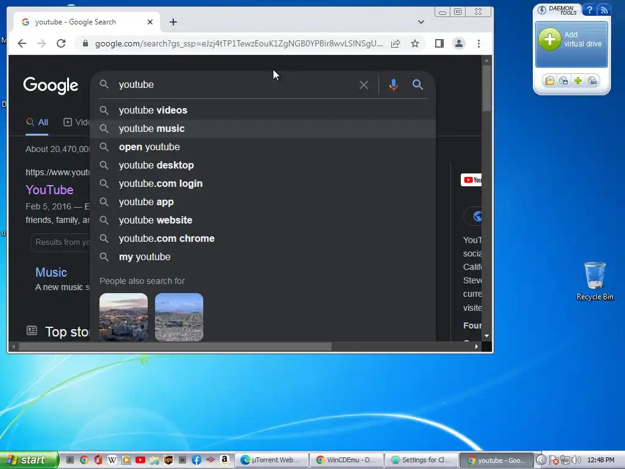Open the Windows Start menu
The height and width of the screenshot is (469, 625).
coord(29,460)
